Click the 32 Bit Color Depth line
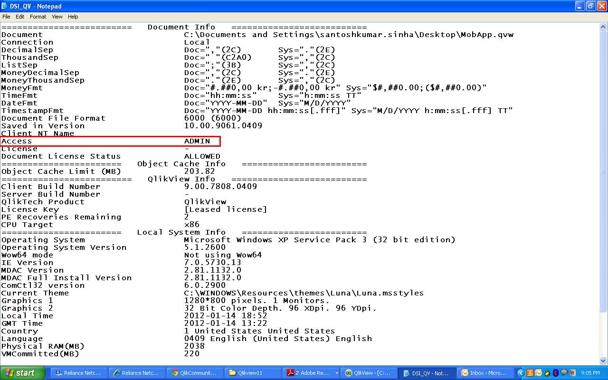 coord(280,308)
